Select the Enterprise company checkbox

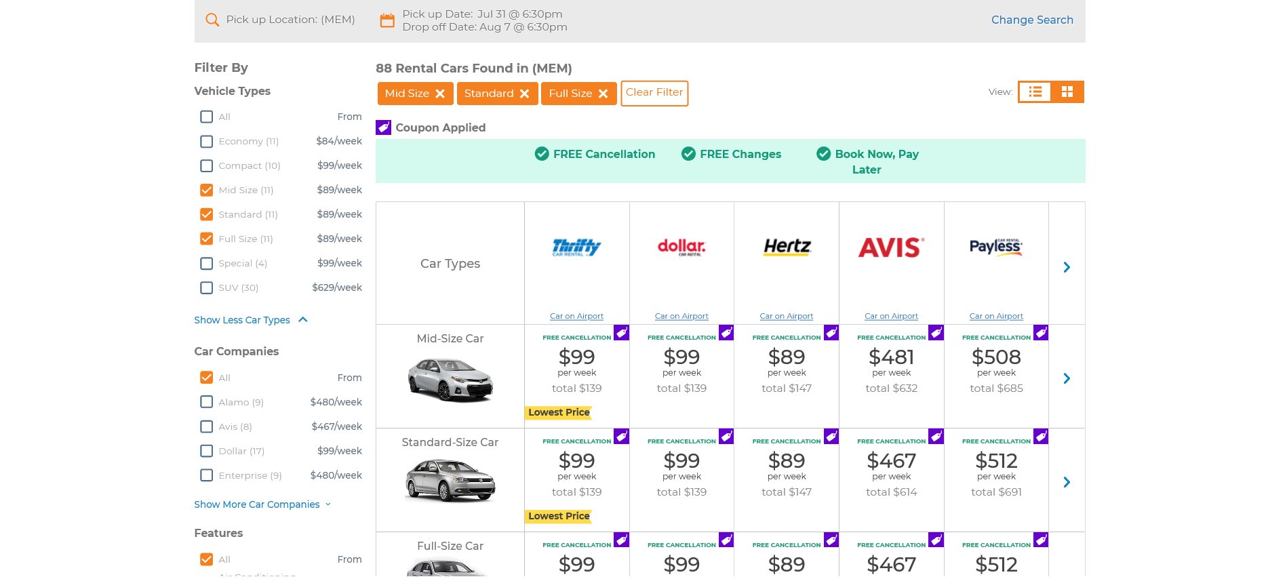[x=207, y=475]
